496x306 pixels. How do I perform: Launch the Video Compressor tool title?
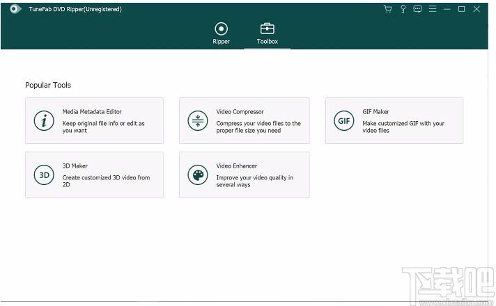(240, 112)
